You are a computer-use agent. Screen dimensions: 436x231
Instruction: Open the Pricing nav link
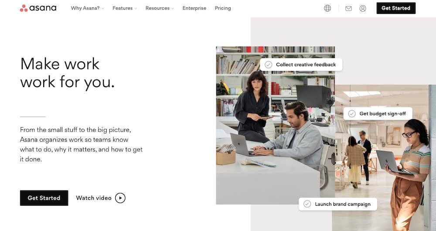point(223,8)
